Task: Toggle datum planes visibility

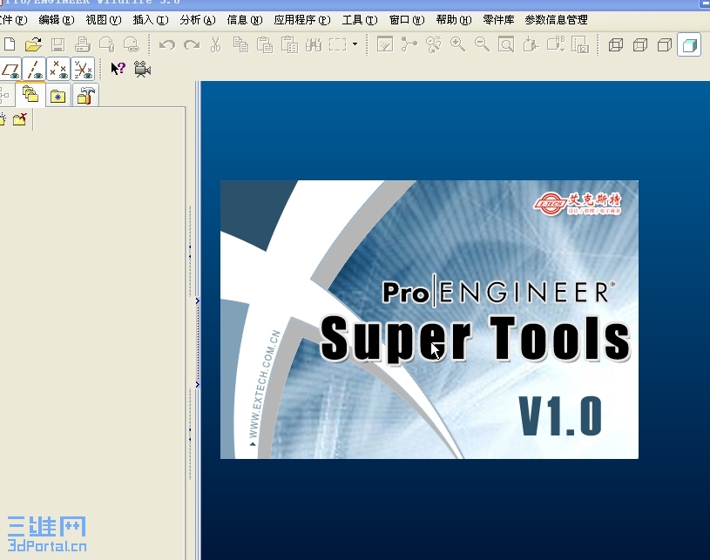Action: 10,69
